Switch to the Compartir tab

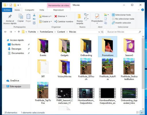pos(30,10)
